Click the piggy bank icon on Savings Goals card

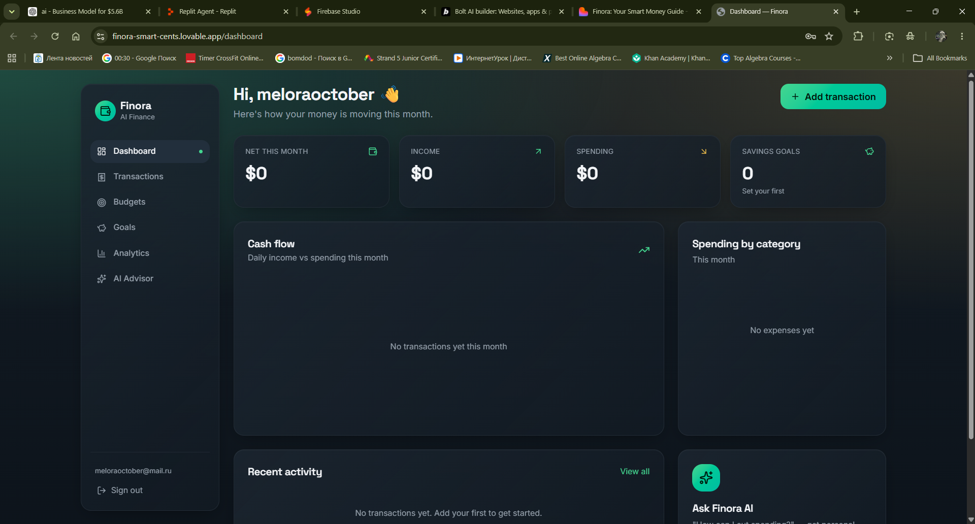tap(869, 151)
